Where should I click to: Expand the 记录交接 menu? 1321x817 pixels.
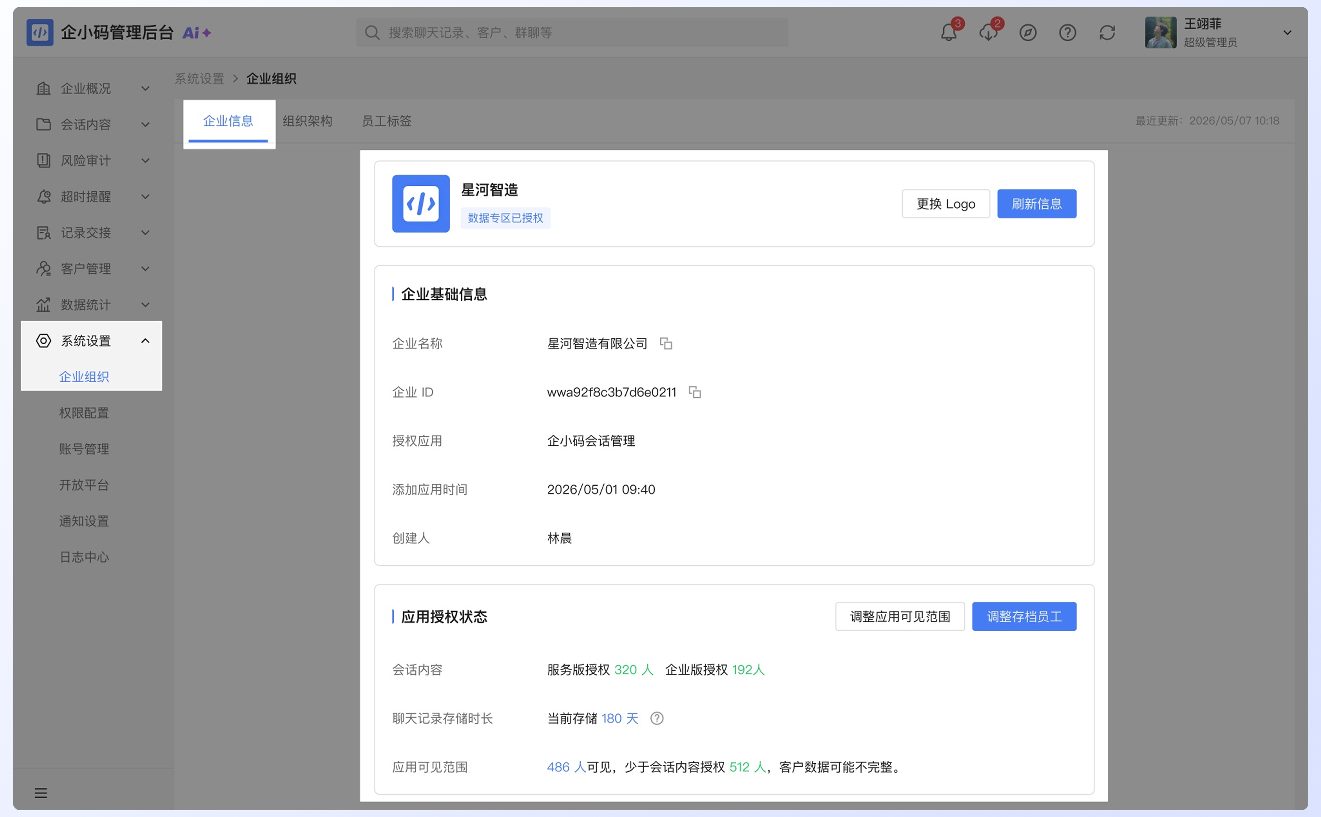pos(91,232)
